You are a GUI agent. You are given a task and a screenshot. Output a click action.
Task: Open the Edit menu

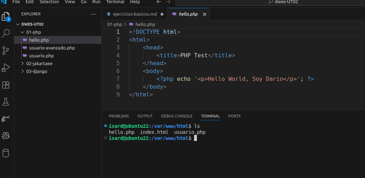[x=29, y=2]
